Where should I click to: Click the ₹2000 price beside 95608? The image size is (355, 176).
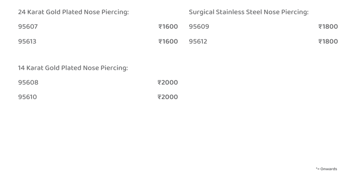(x=168, y=82)
